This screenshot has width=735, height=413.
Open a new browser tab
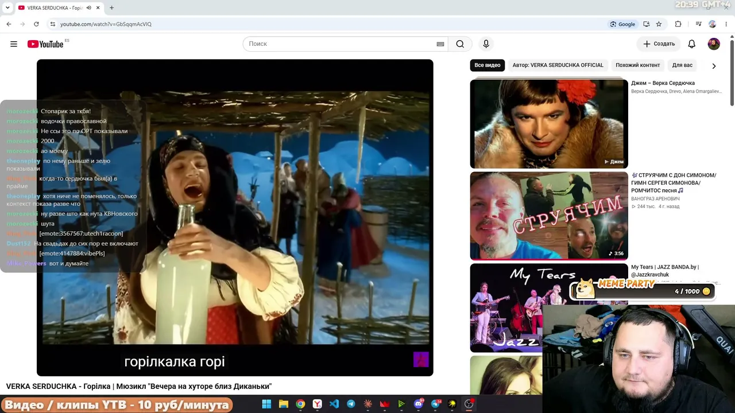(111, 8)
